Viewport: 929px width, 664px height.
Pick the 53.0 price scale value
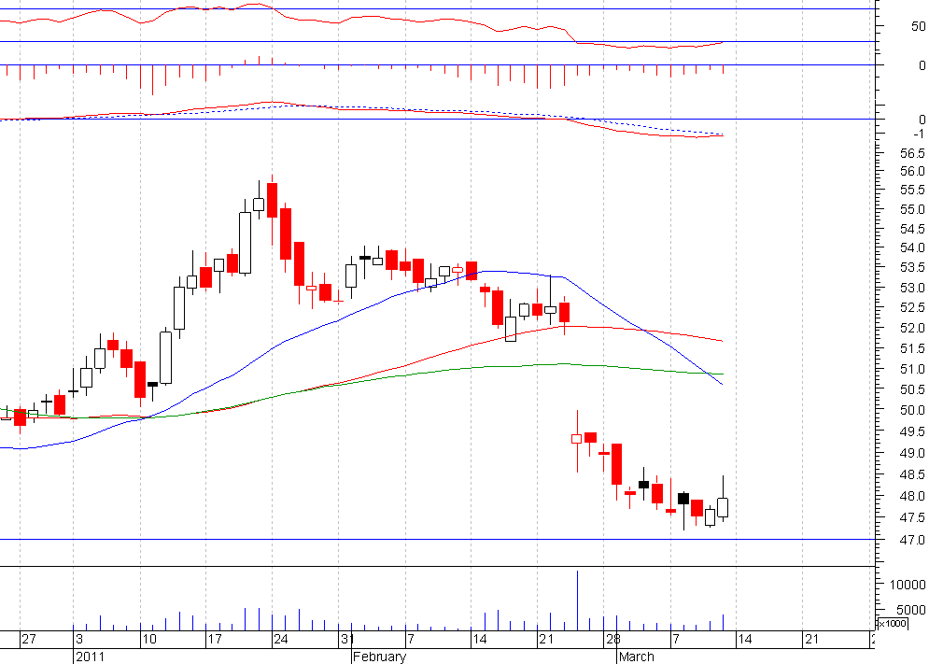[912, 289]
